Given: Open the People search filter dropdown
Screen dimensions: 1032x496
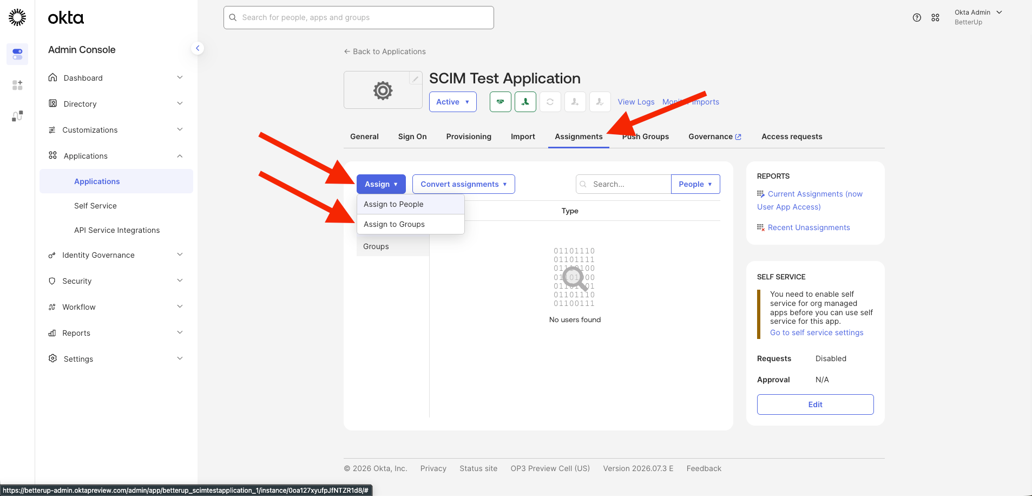Looking at the screenshot, I should click(695, 184).
